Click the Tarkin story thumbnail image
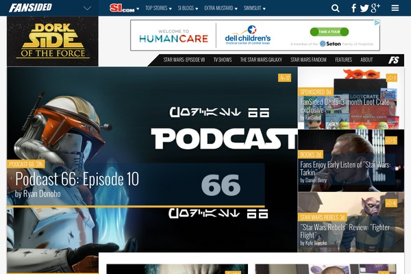 click(351, 160)
